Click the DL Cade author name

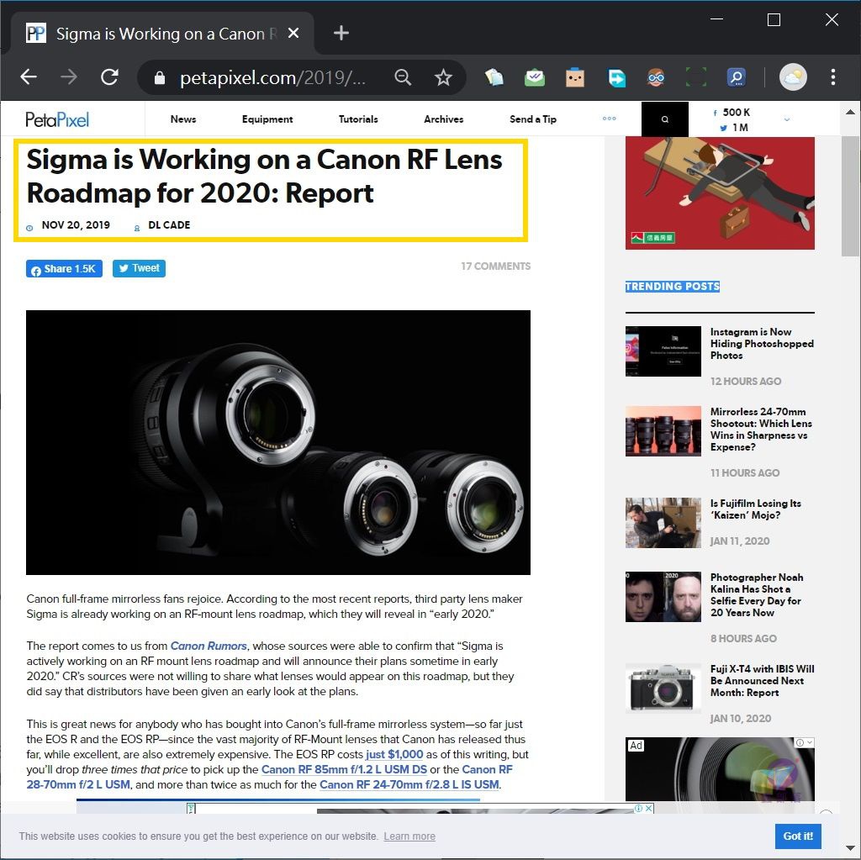click(169, 225)
